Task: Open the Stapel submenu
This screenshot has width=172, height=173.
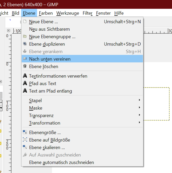Action: (82, 101)
